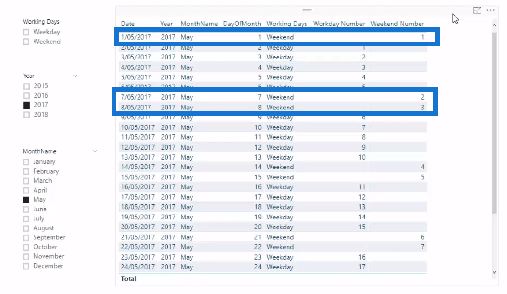
Task: Select the 14/05/2017 date cell
Action: coord(138,167)
